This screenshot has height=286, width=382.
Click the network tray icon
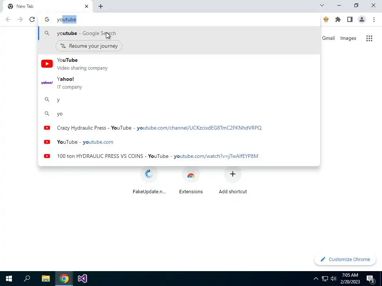(325, 279)
